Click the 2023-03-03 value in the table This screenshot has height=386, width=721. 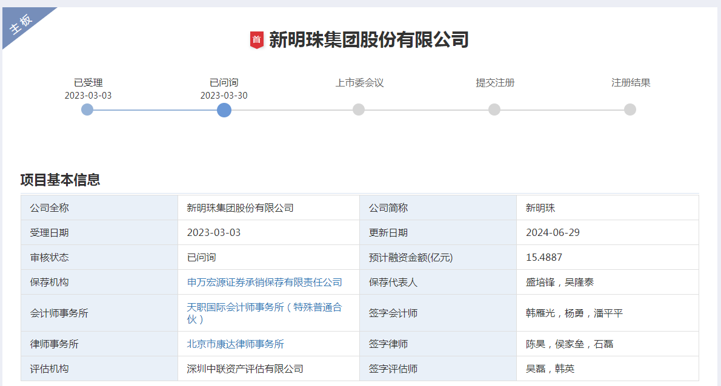[x=214, y=233]
